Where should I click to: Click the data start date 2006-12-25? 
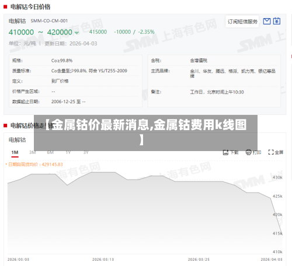tap(63, 101)
